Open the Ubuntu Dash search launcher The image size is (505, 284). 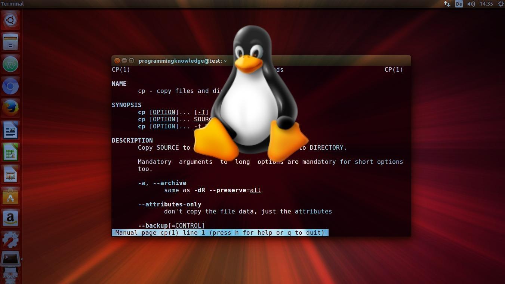tap(10, 20)
